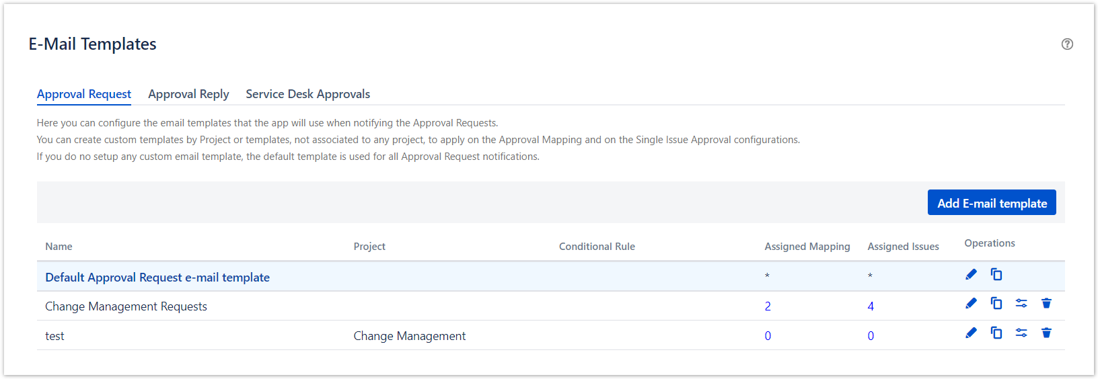The image size is (1098, 379).
Task: Select the Approval Request tab
Action: coord(84,94)
